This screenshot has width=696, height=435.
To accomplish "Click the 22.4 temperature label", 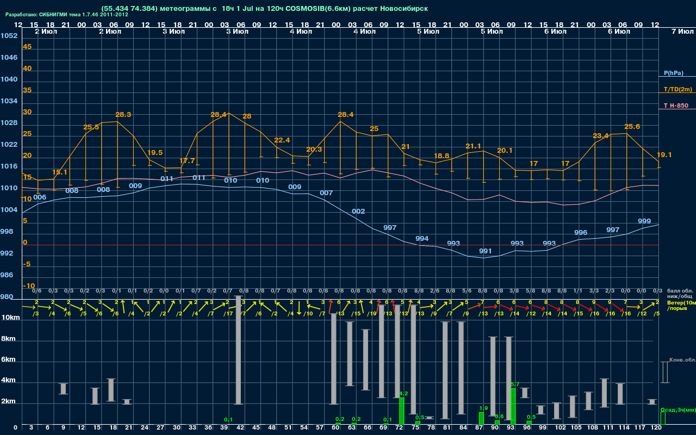I will coord(282,140).
